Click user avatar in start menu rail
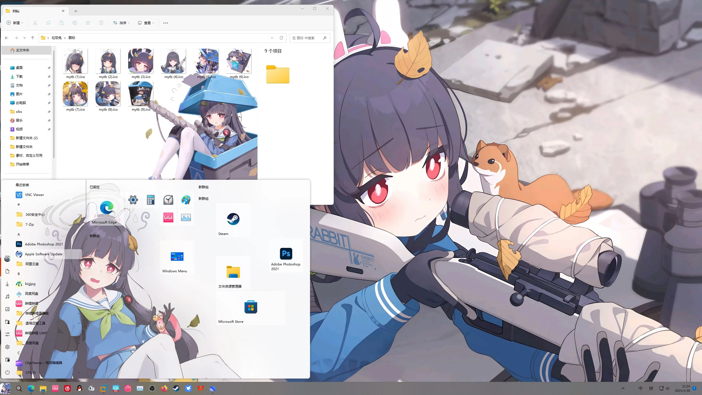This screenshot has height=395, width=702. pos(7,259)
